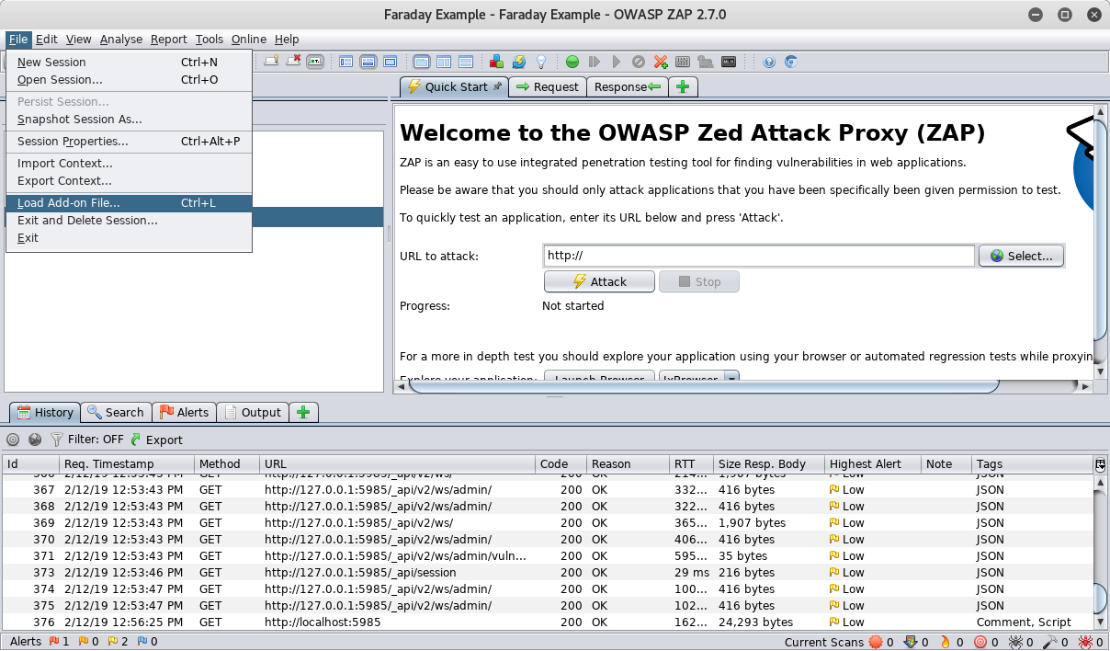The height and width of the screenshot is (651, 1110).
Task: Click the orange burst Current Scans icon
Action: click(876, 642)
